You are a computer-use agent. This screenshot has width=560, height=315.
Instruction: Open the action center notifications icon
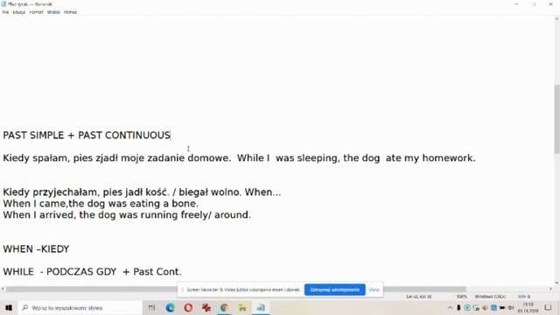coord(549,307)
